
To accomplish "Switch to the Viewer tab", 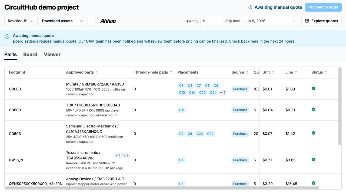I will [x=52, y=54].
